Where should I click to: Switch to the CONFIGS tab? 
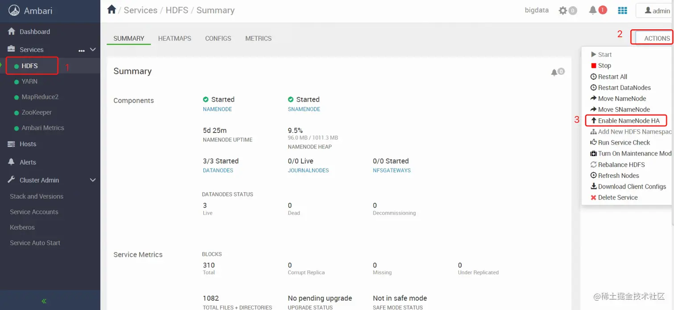coord(218,39)
